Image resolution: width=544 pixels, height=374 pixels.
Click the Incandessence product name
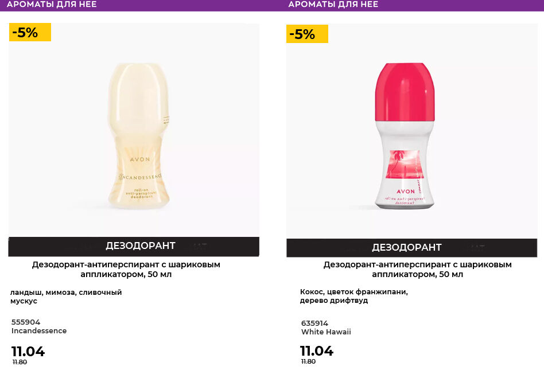39,331
